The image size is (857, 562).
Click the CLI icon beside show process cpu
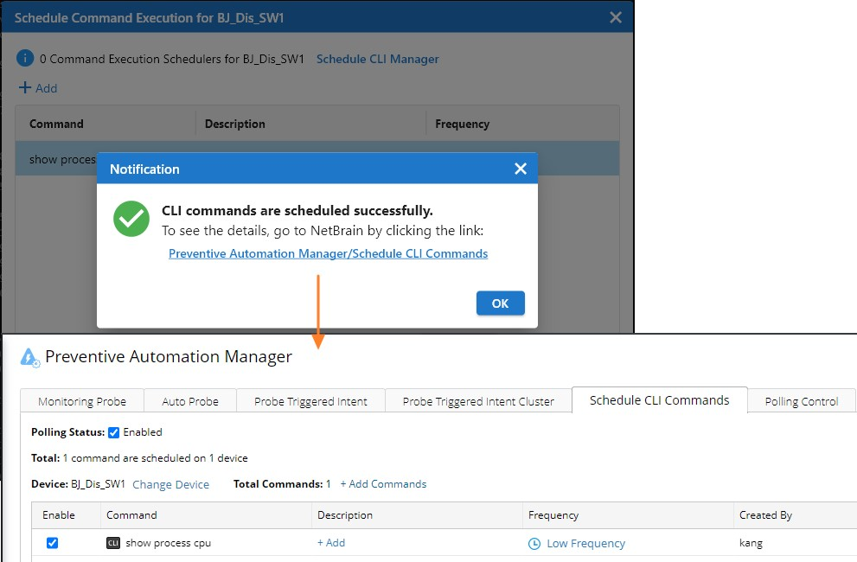[x=113, y=543]
